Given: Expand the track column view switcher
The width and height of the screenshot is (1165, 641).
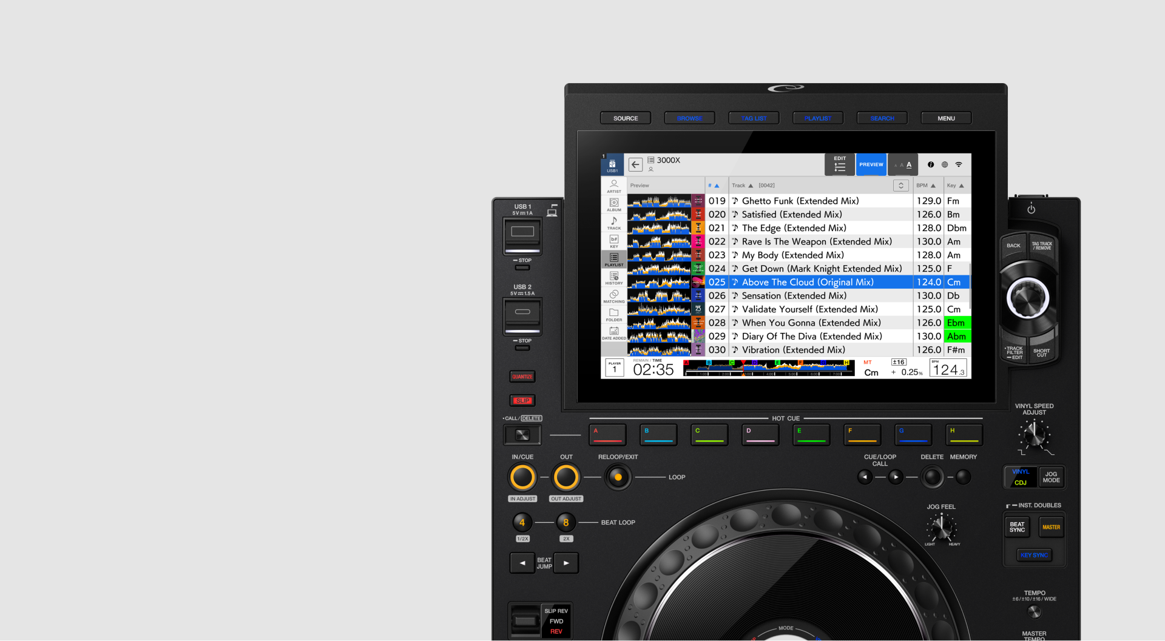Looking at the screenshot, I should coord(901,186).
